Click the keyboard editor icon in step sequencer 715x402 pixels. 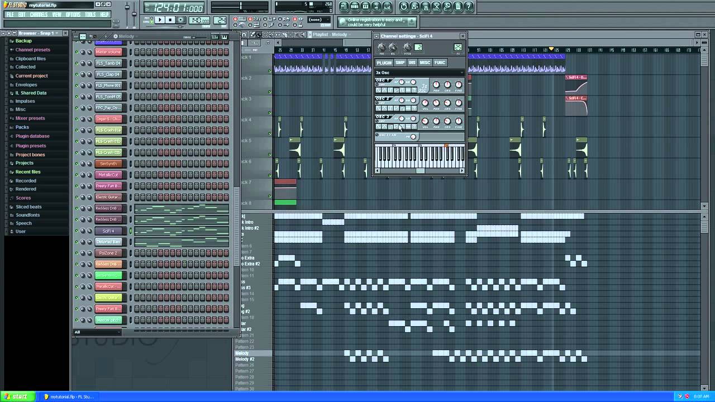click(x=225, y=37)
